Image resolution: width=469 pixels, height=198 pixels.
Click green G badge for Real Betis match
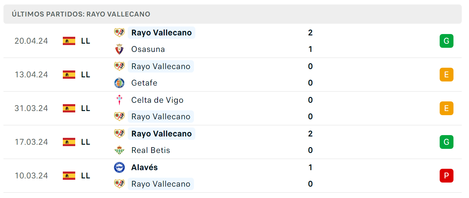click(x=446, y=142)
